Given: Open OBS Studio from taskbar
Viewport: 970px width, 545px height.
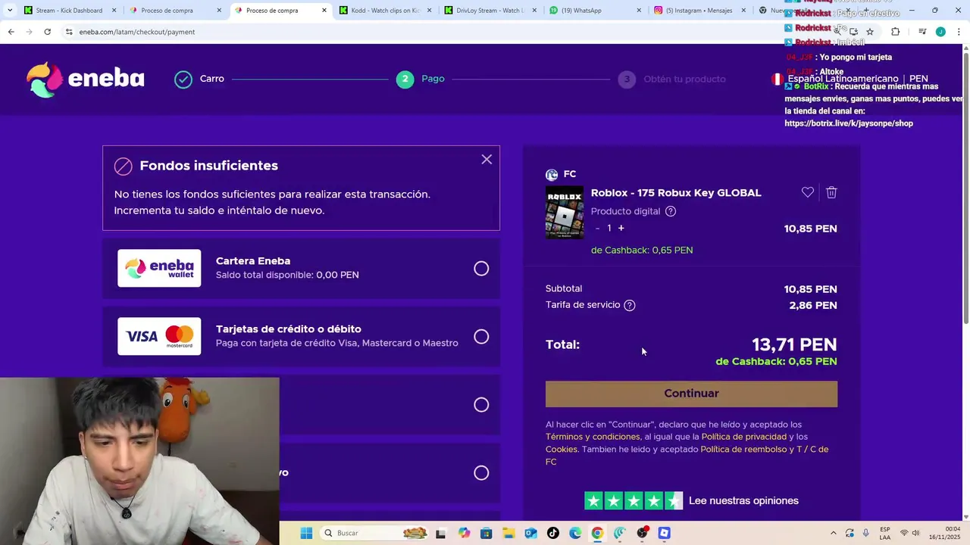Looking at the screenshot, I should tap(642, 534).
